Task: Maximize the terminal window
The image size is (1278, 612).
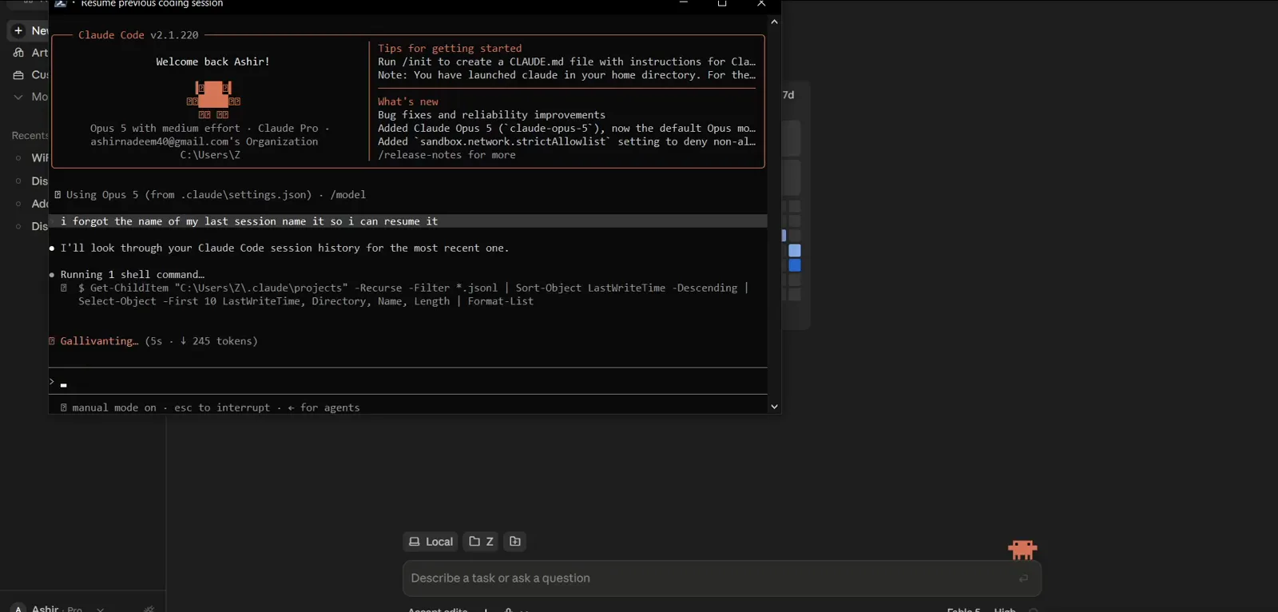Action: point(722,4)
